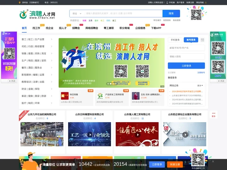The width and height of the screenshot is (227, 170).
Task: Open 公招信息 navigation tab
Action: point(140,28)
